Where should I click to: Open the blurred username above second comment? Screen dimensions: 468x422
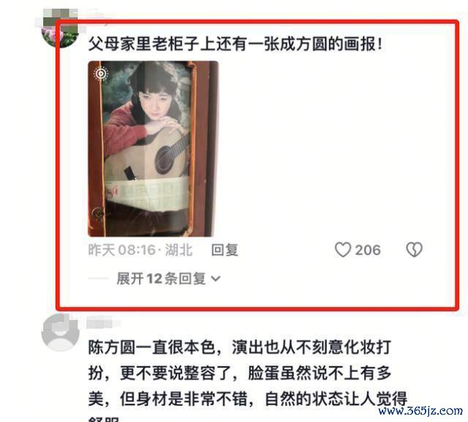click(104, 323)
